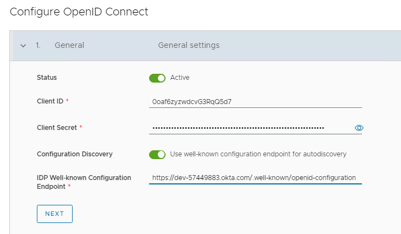
Task: Disable the Configuration Discovery toggle
Action: (x=157, y=155)
